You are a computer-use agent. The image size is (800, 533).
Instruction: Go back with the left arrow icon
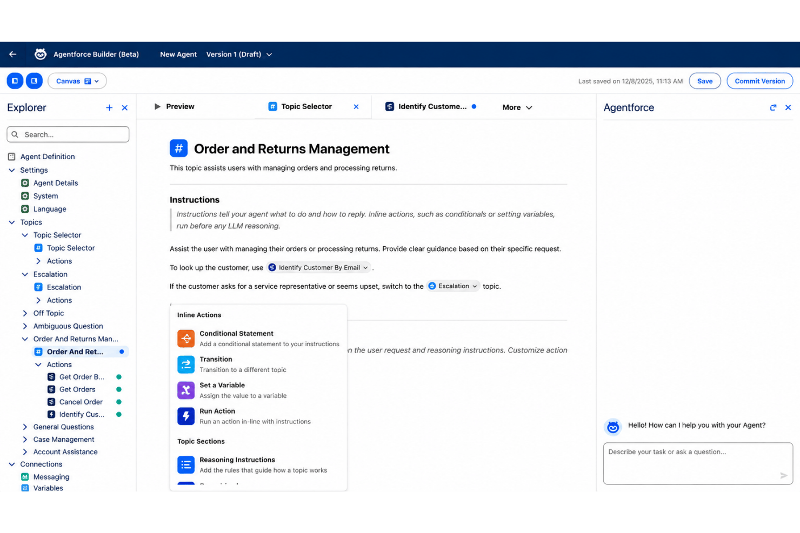click(x=13, y=54)
